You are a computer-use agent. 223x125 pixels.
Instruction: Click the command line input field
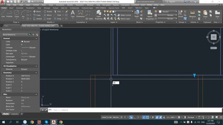pos(135,110)
